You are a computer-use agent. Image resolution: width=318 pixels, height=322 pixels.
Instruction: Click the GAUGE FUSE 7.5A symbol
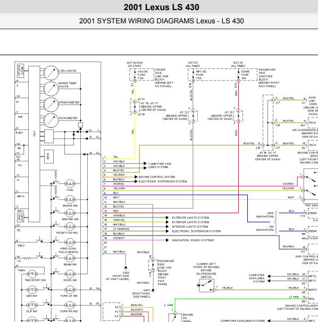pos(135,75)
